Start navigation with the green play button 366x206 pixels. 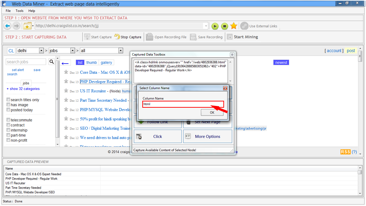pos(215,26)
